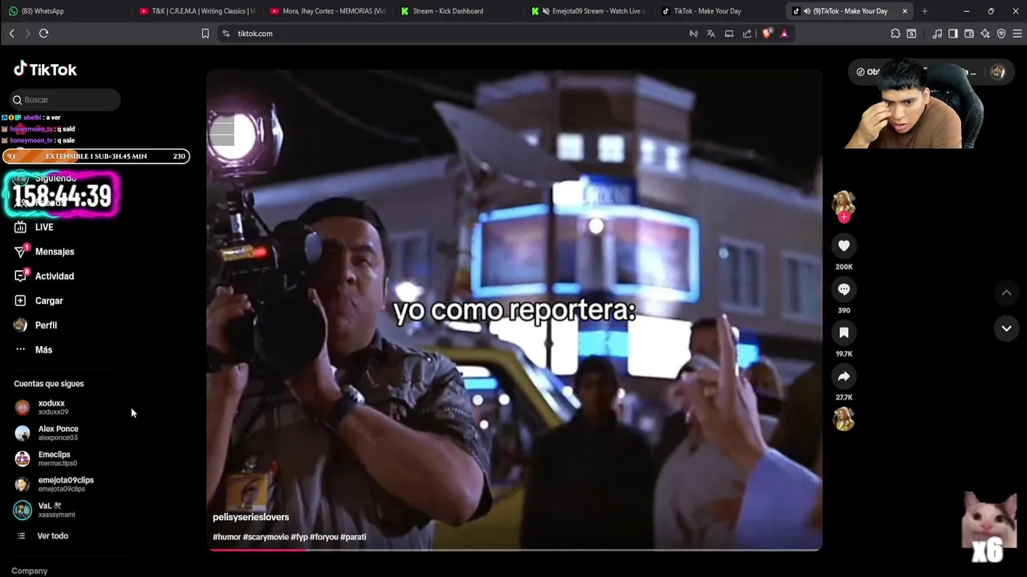The height and width of the screenshot is (577, 1027).
Task: Seek on the video progress bar
Action: (x=514, y=549)
